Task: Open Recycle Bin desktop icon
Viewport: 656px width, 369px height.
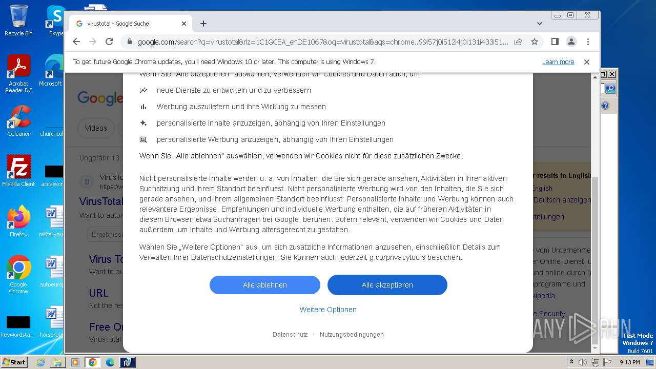Action: [x=18, y=20]
